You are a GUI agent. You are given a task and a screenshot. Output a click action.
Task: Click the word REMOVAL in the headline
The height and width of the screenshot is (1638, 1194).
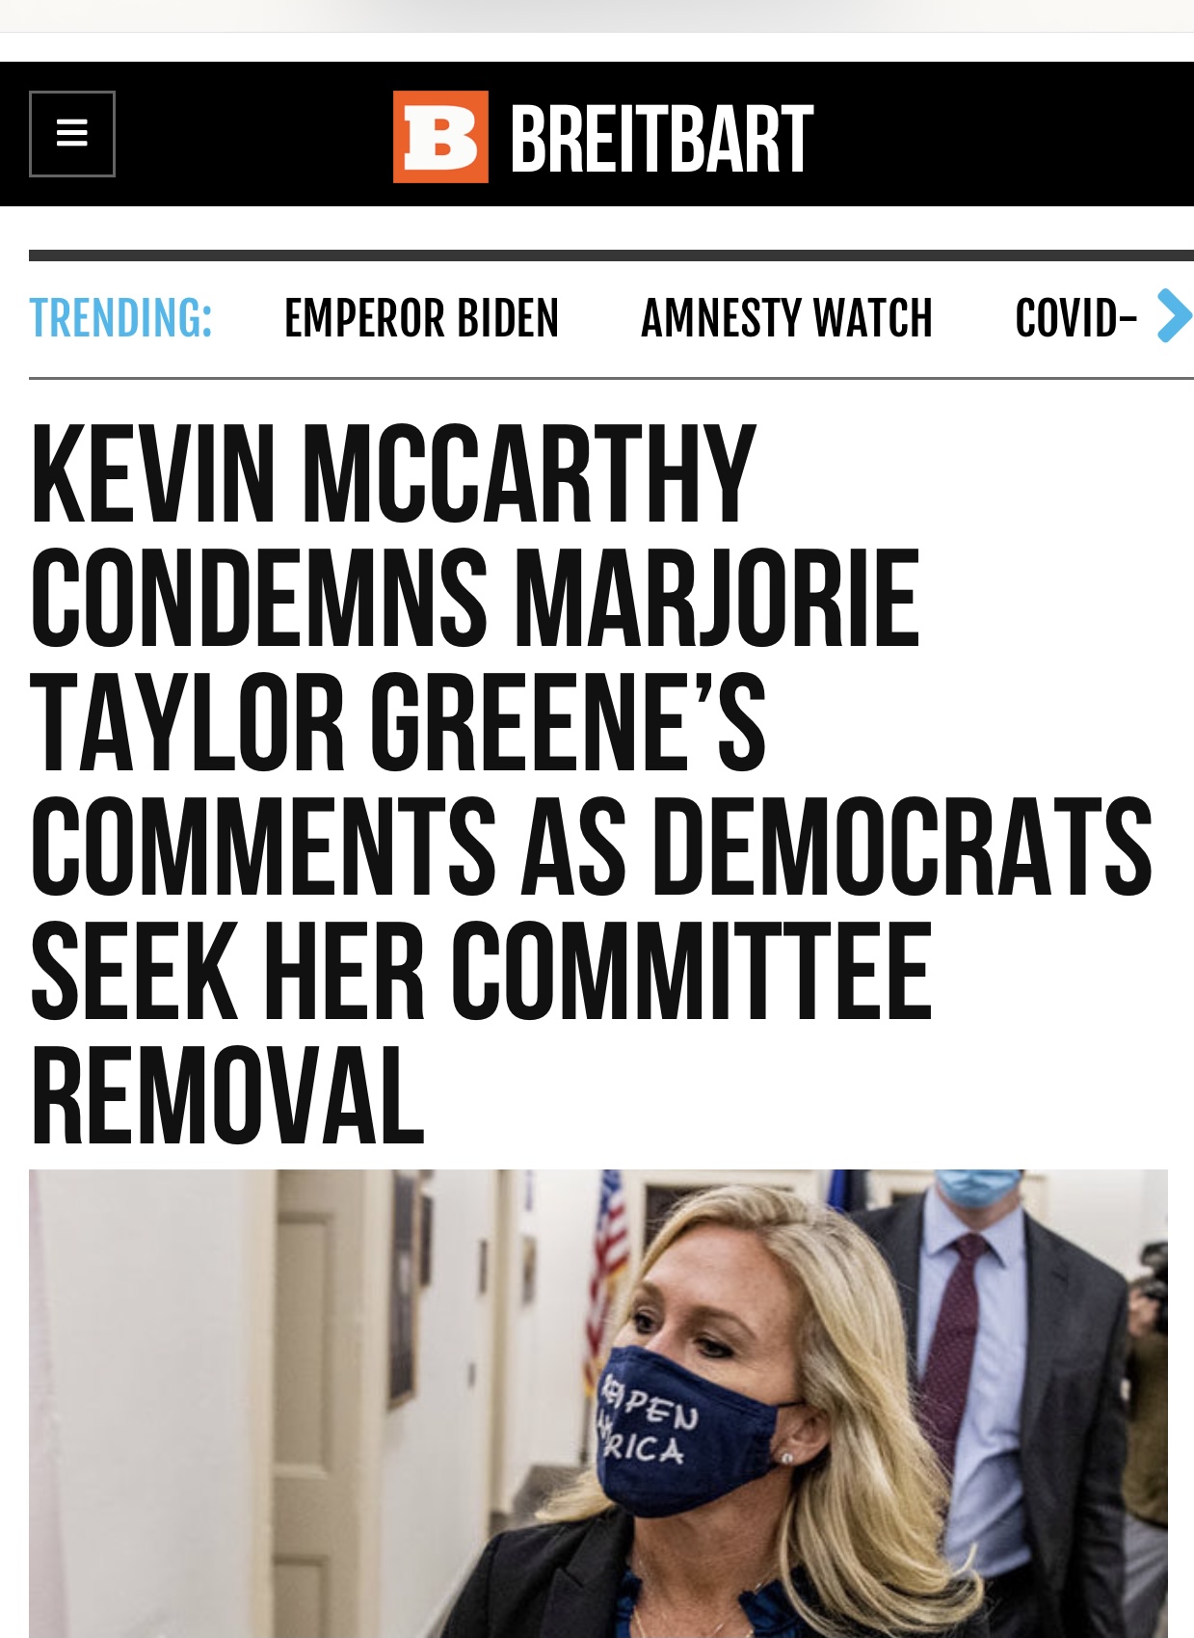pyautogui.click(x=227, y=1096)
